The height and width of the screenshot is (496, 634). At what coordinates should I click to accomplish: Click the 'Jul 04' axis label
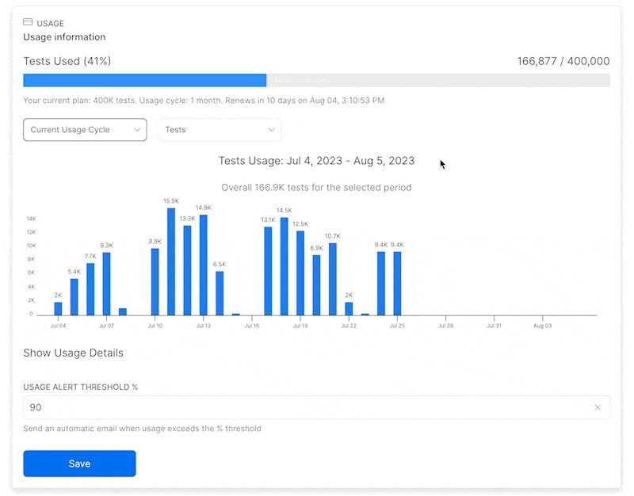point(58,326)
